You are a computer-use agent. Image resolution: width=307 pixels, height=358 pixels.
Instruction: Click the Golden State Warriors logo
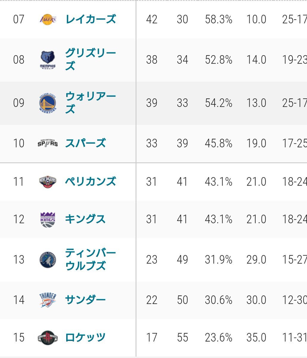pos(48,103)
